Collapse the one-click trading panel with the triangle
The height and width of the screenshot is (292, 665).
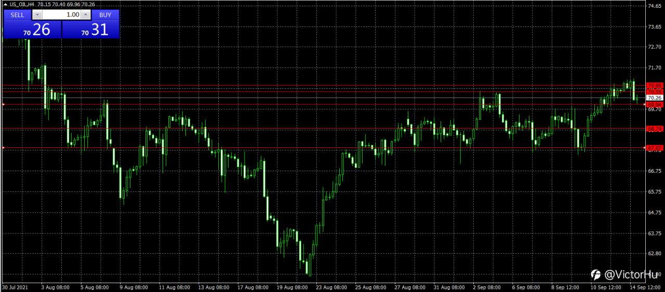(5, 4)
